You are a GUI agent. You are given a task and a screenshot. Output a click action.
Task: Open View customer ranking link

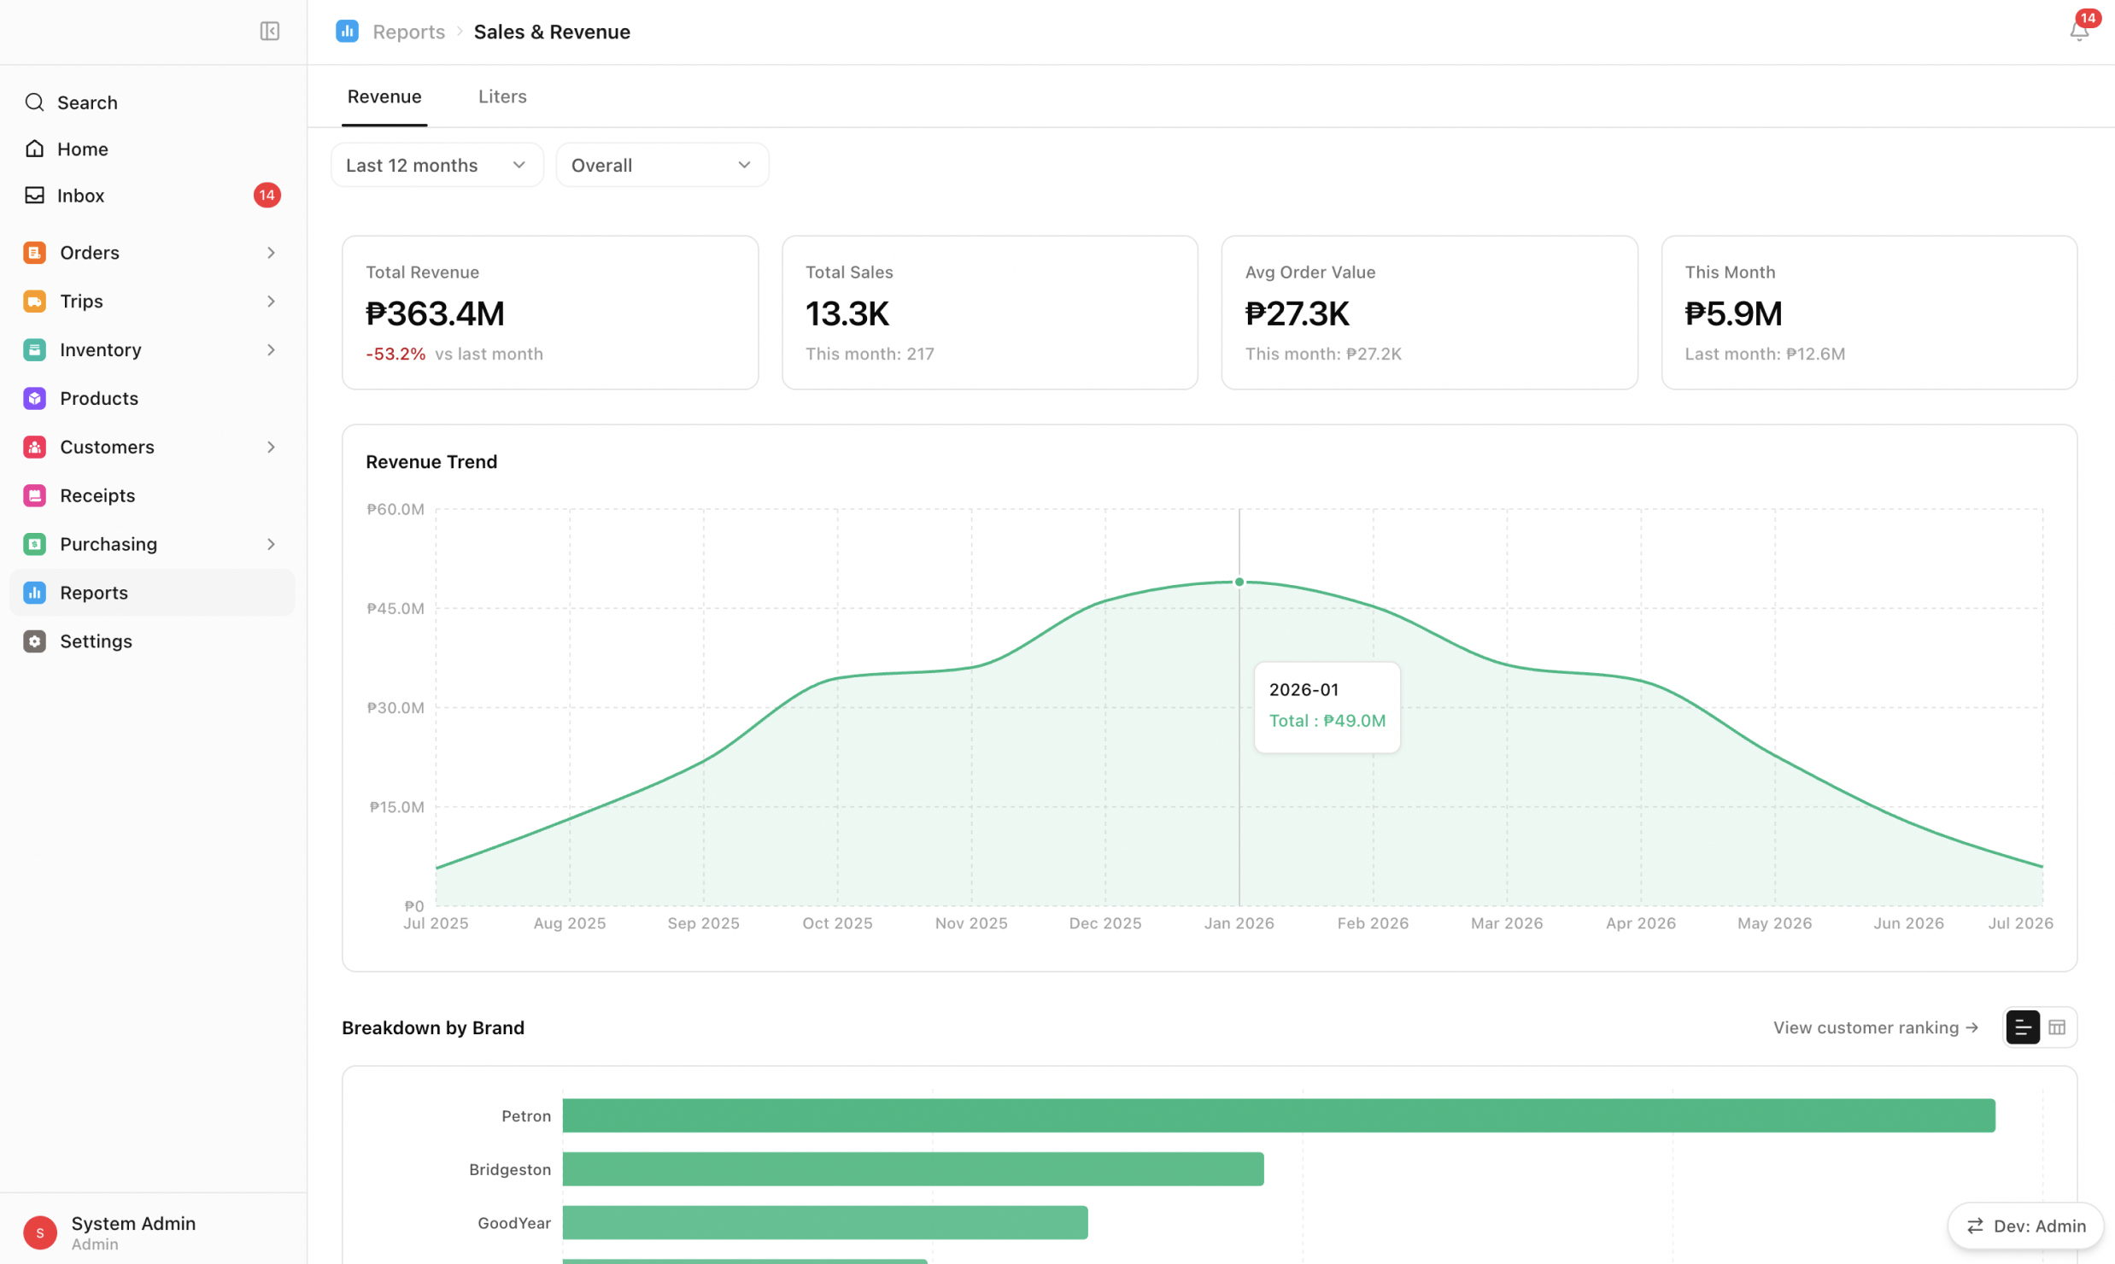click(1876, 1027)
